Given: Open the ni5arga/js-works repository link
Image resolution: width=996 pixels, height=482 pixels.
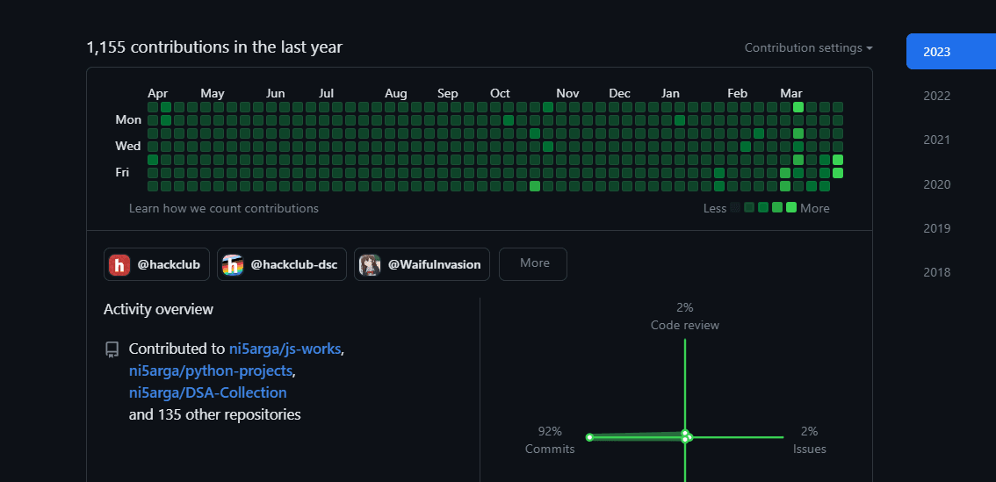Looking at the screenshot, I should tap(285, 349).
